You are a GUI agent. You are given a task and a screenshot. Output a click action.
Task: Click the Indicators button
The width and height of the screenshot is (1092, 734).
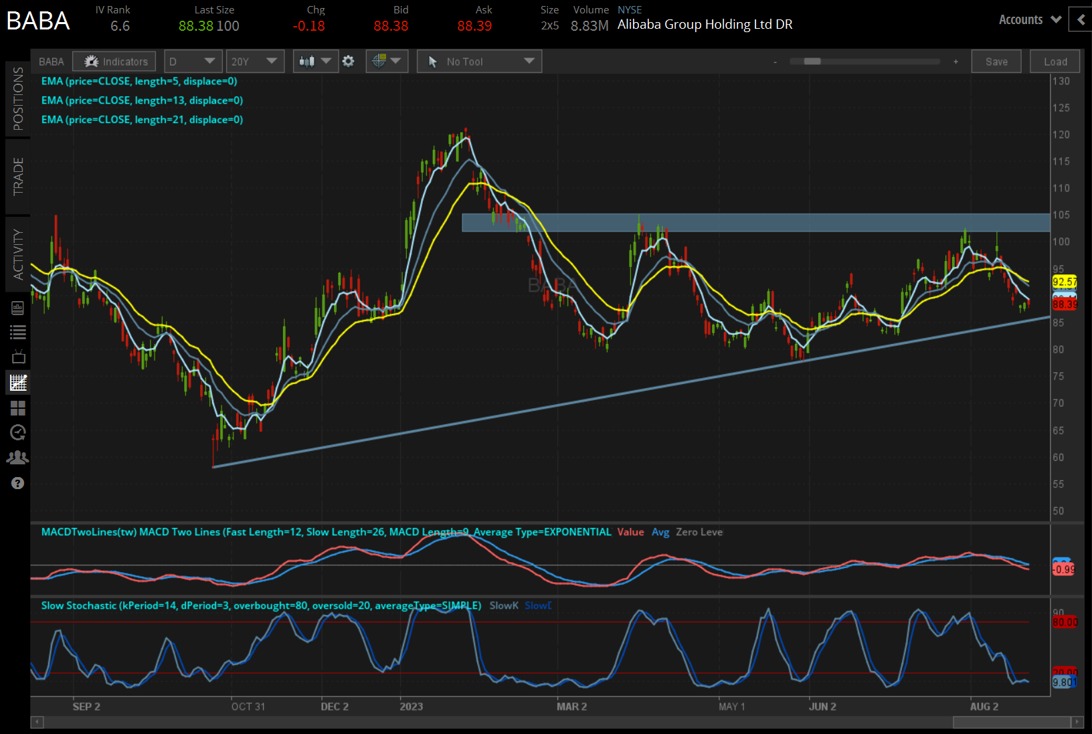pos(114,62)
